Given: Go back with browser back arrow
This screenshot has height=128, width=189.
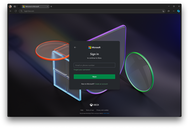Looking at the screenshot, I should click(11, 11).
